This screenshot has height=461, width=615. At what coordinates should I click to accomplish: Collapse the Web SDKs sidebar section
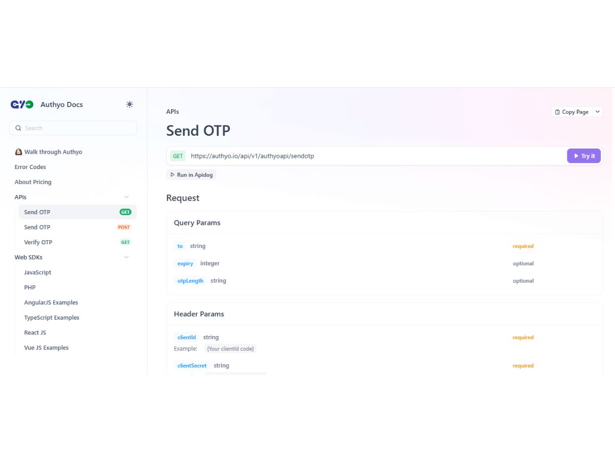pyautogui.click(x=127, y=257)
